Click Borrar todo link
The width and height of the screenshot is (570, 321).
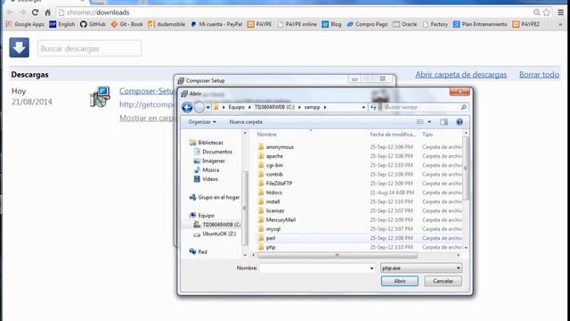[539, 75]
